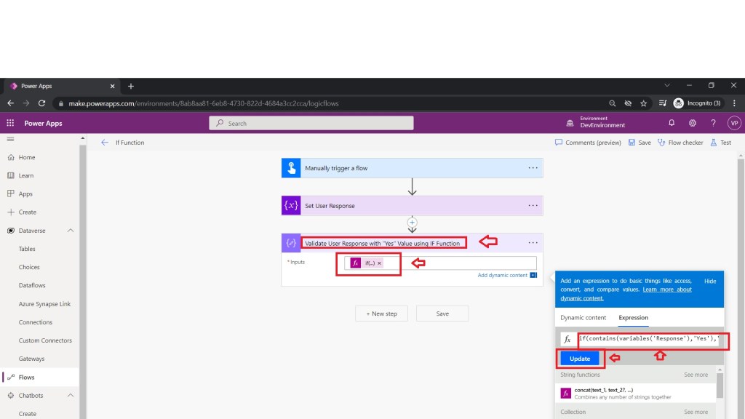Click the app launcher waffle icon

10,123
